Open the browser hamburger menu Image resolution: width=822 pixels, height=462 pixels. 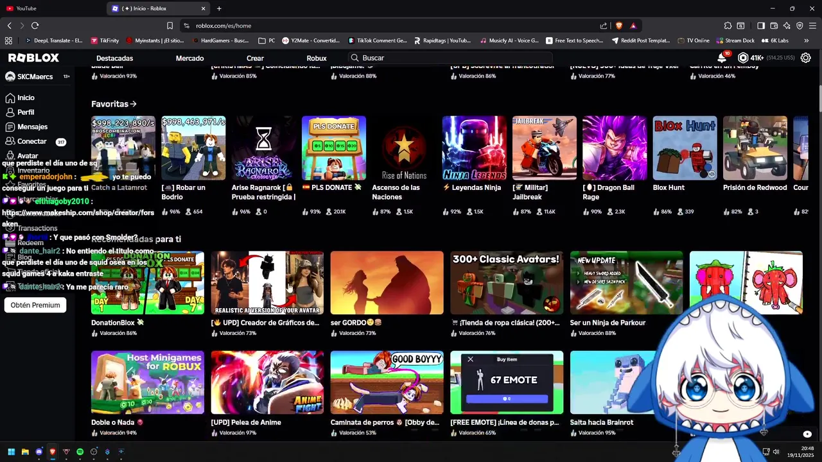point(813,26)
